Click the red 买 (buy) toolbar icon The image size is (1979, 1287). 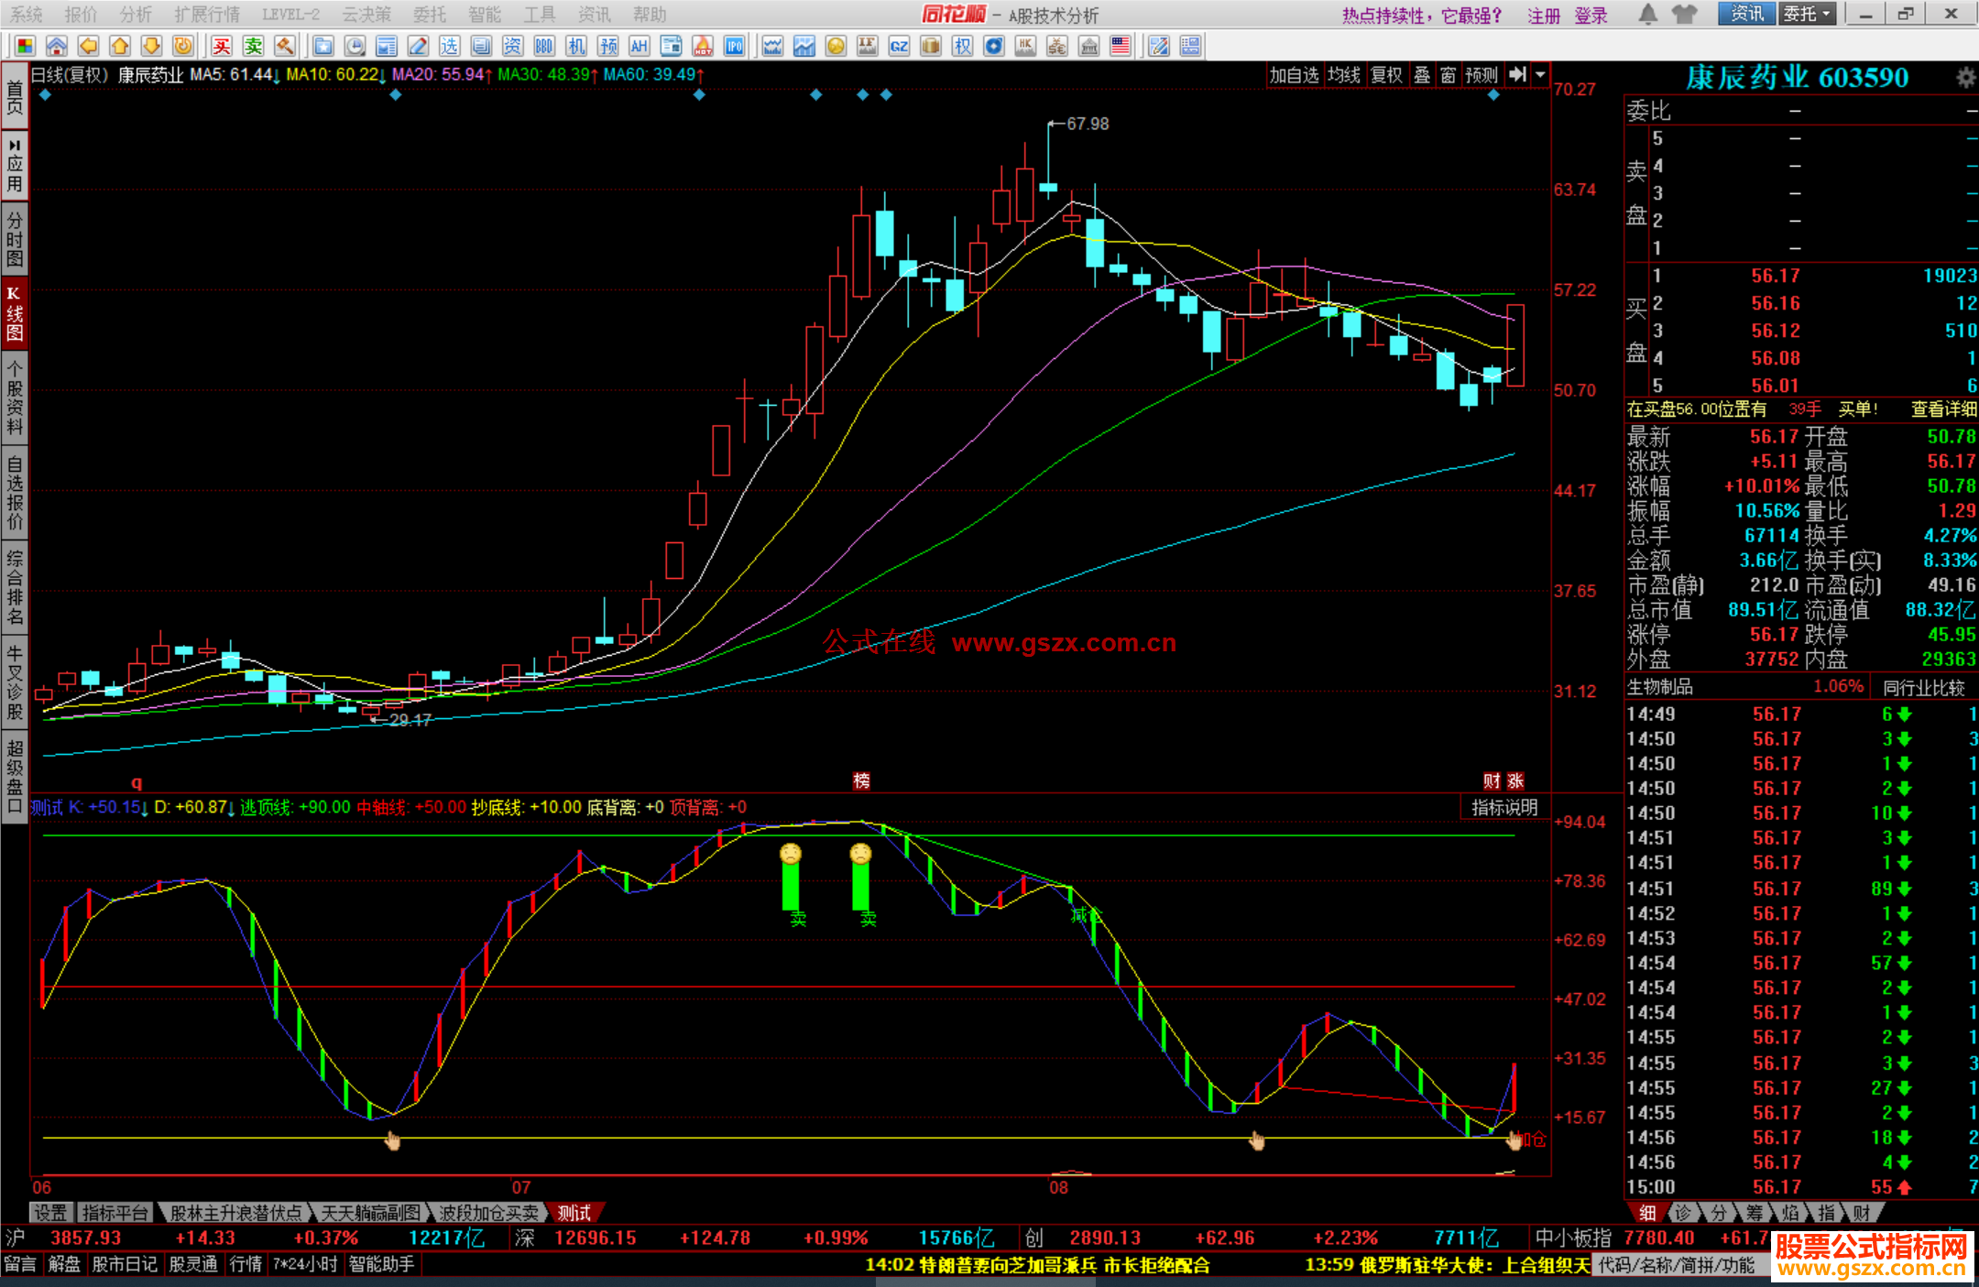click(222, 46)
